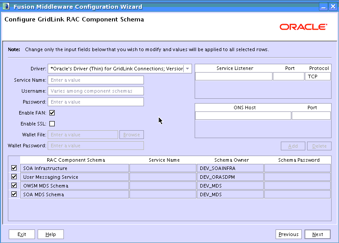The height and width of the screenshot is (243, 339).
Task: Disable the Enable FAN checkbox
Action: pos(52,113)
